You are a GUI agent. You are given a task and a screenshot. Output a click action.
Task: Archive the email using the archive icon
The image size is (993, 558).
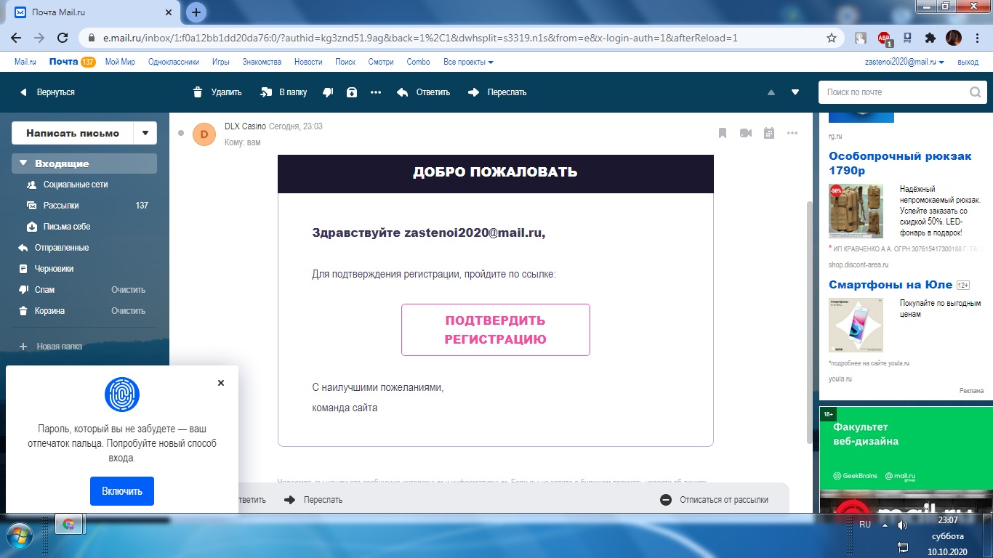click(x=352, y=92)
